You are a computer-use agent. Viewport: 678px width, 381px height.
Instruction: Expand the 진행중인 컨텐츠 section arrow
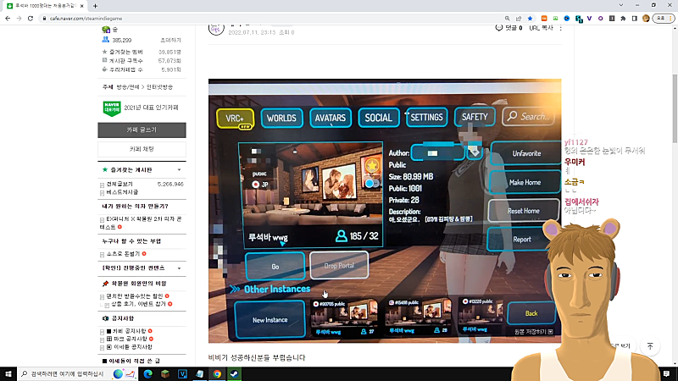coord(179,268)
